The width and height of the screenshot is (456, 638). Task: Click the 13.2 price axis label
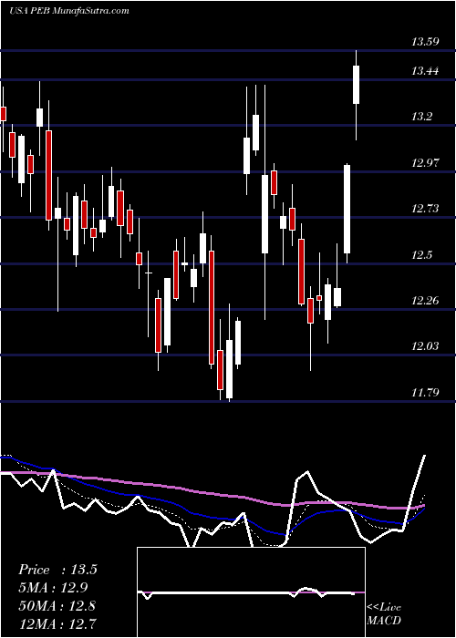(x=422, y=118)
